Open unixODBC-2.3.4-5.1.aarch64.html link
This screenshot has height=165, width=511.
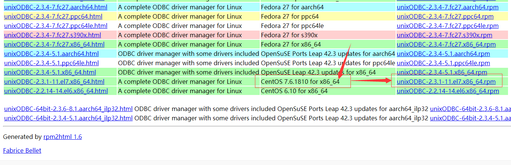click(x=51, y=54)
